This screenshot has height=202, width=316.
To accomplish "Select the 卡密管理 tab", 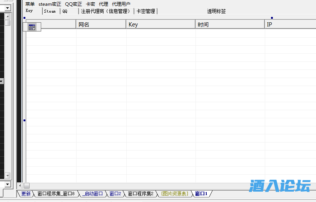I will (146, 12).
